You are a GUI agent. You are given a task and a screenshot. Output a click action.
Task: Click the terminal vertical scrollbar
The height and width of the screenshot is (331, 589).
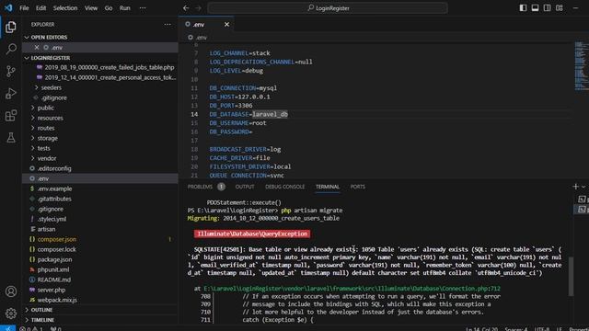[x=571, y=276]
